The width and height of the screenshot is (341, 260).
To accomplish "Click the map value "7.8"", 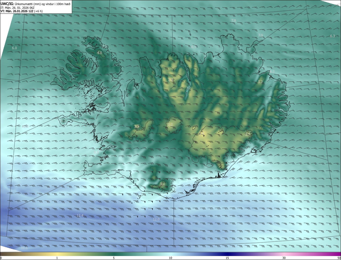I will pyautogui.click(x=234, y=20).
